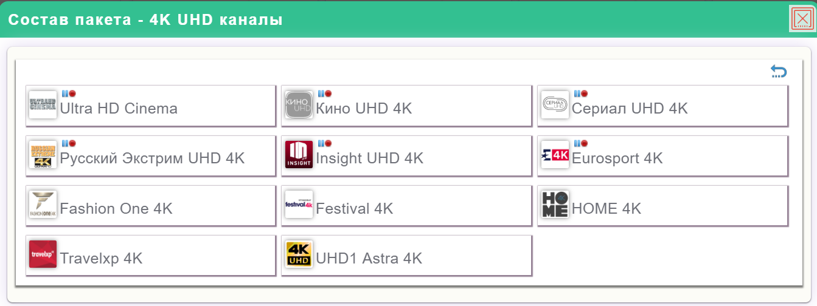Select the Кино UHD 4K channel name

point(364,109)
